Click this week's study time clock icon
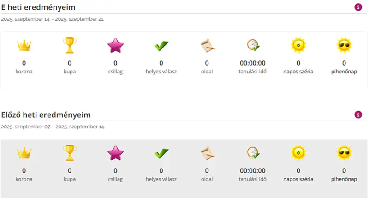Viewport: 369px width, 199px height. pos(253,45)
